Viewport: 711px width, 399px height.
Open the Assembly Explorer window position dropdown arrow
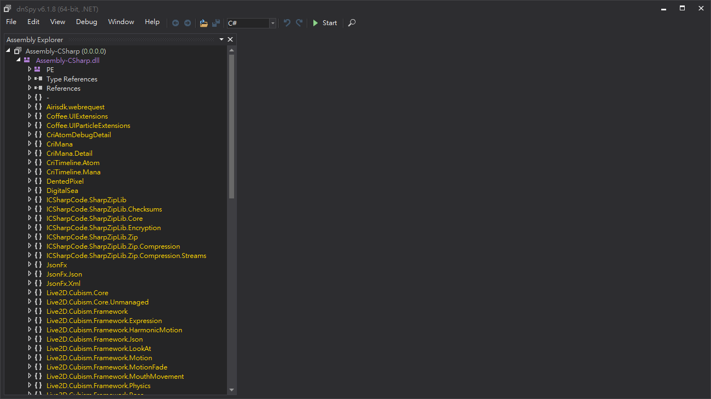pyautogui.click(x=222, y=39)
